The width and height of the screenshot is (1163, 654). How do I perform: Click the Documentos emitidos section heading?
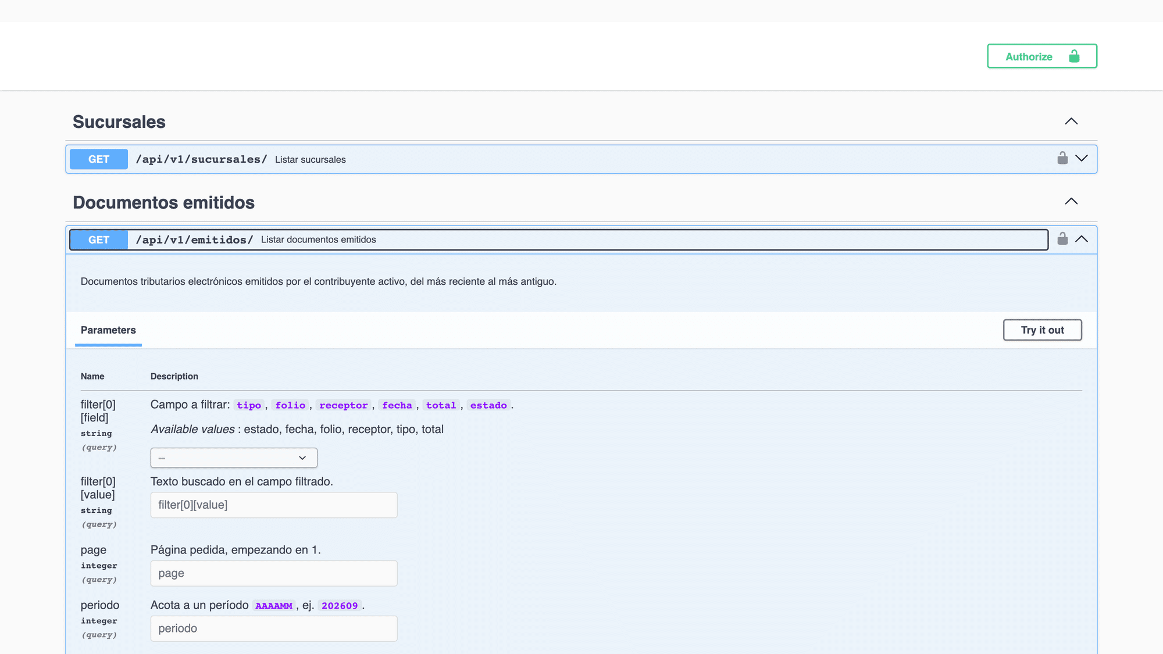tap(164, 202)
